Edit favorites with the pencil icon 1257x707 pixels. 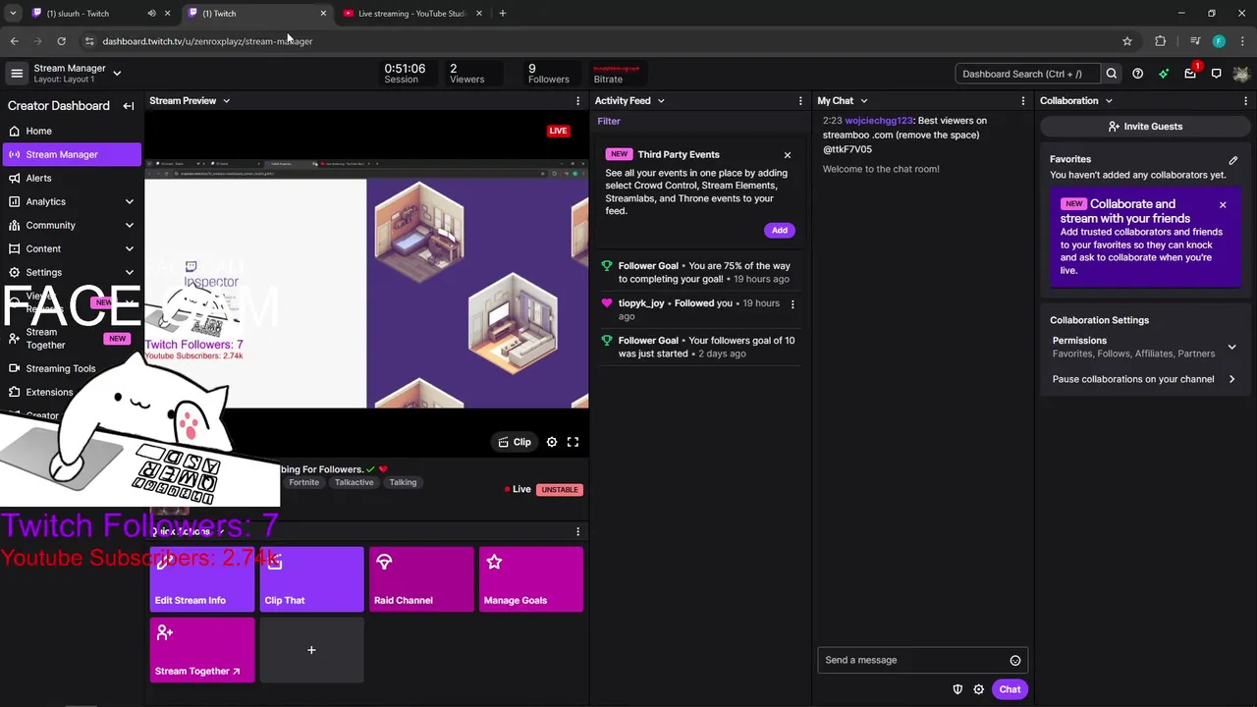(x=1233, y=160)
